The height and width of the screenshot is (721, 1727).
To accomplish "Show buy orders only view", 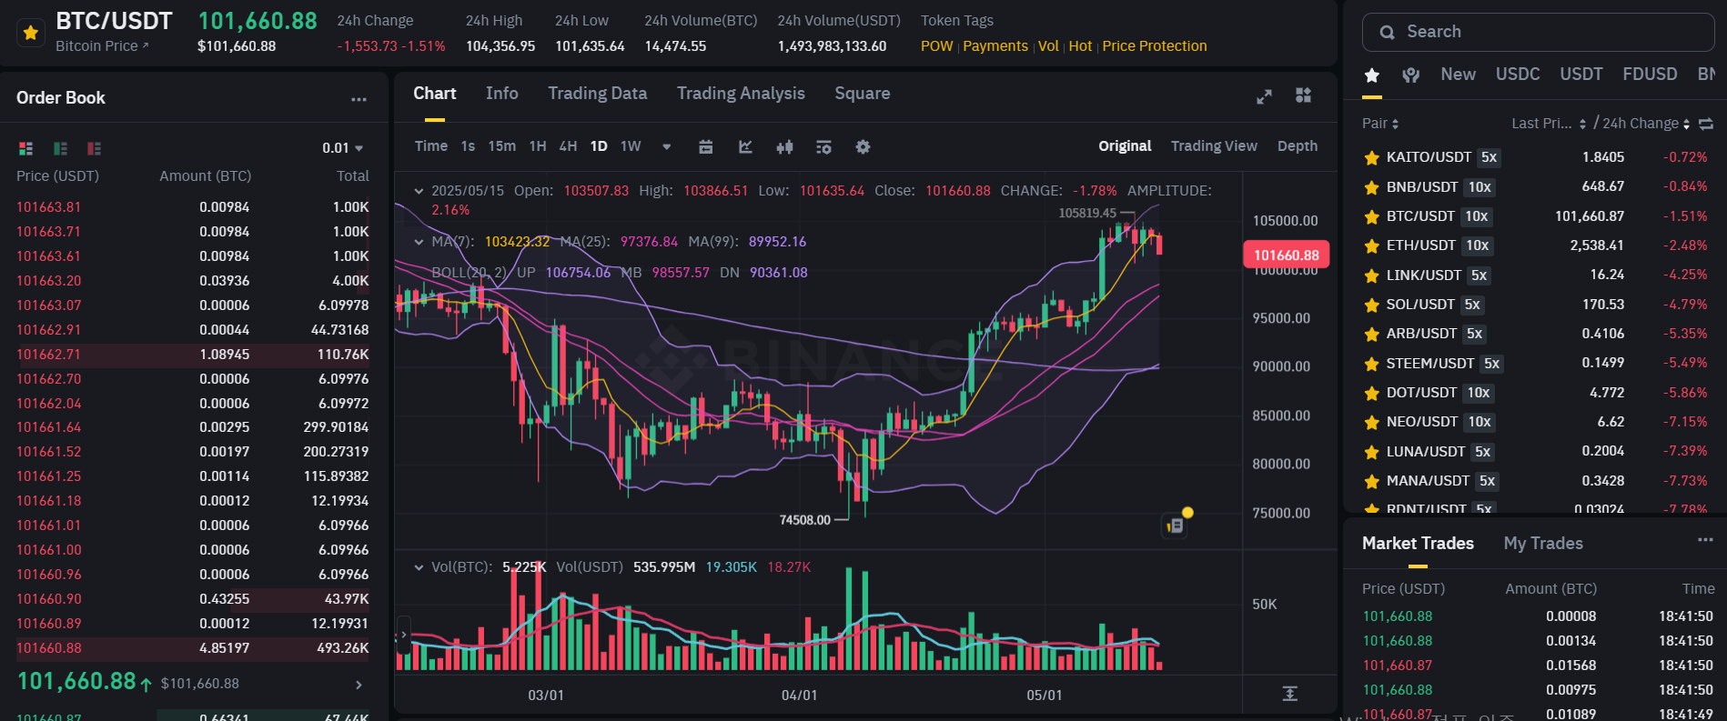I will [60, 148].
